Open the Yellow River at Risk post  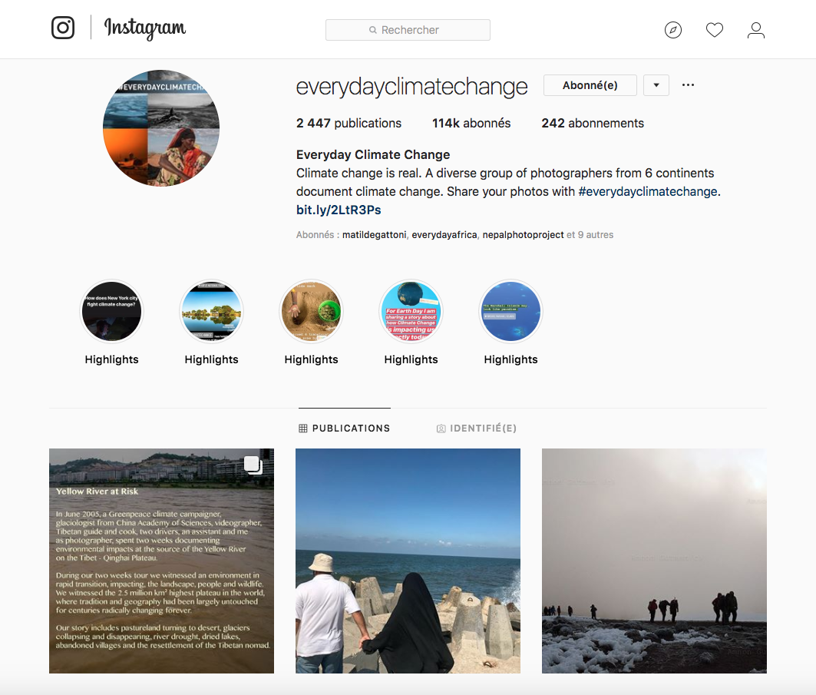point(161,561)
